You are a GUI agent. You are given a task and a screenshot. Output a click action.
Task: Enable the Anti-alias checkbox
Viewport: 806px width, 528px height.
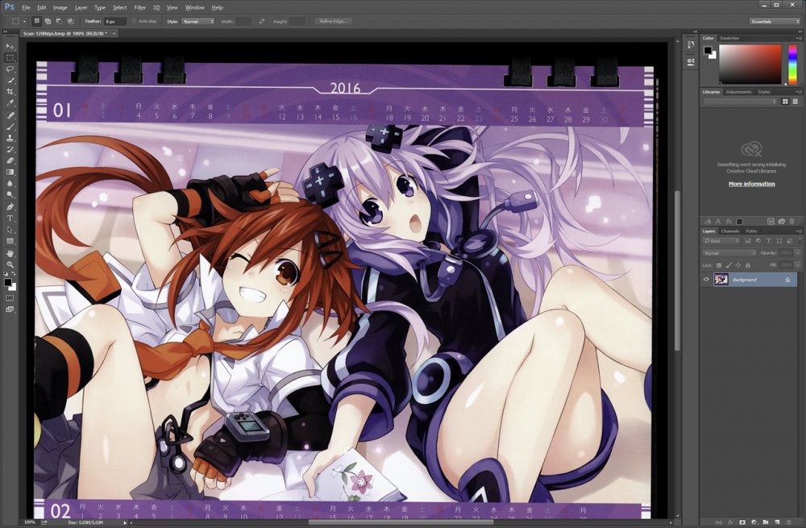point(134,22)
